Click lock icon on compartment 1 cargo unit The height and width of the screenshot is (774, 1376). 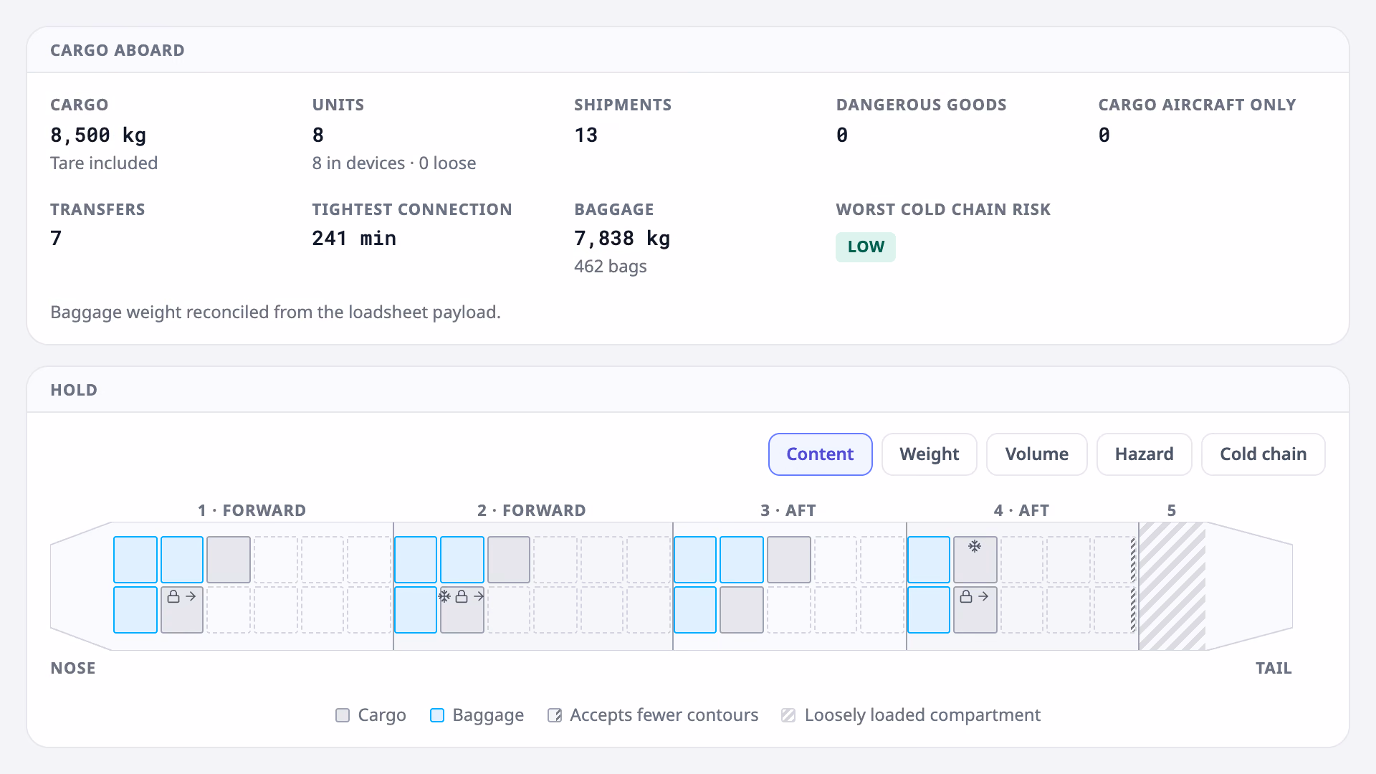(173, 596)
